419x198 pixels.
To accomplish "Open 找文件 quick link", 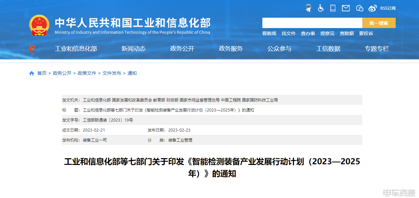I will pyautogui.click(x=289, y=33).
